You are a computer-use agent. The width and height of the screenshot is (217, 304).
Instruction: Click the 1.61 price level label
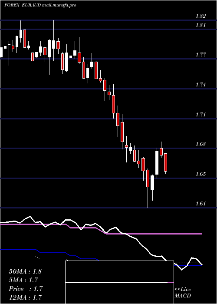tap(201, 204)
